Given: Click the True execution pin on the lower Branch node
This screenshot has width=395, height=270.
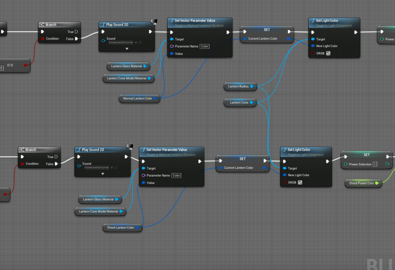Looking at the screenshot, I should 56,157.
